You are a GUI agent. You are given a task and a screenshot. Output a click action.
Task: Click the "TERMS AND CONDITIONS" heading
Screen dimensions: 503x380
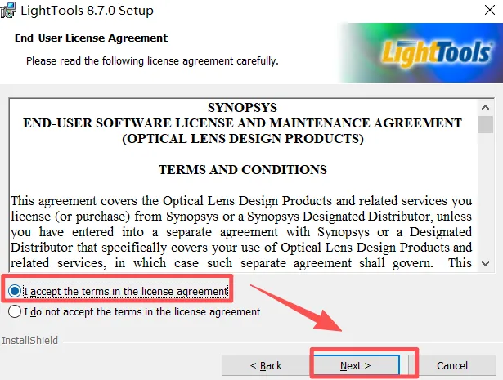pos(243,169)
